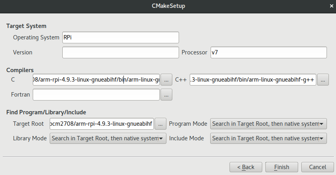Browse for the Target Root directory
336x175 pixels.
point(160,124)
